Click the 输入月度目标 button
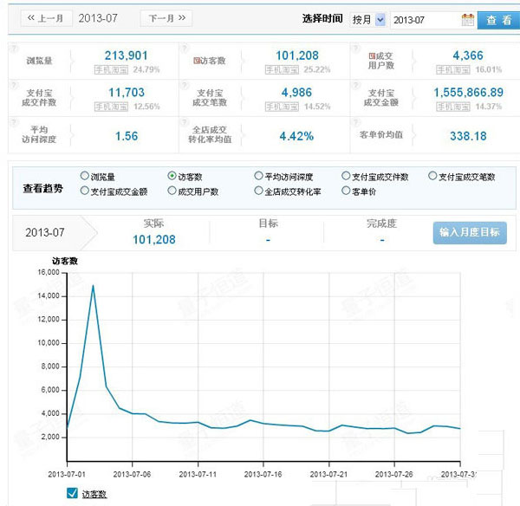The image size is (520, 506). pyautogui.click(x=470, y=233)
